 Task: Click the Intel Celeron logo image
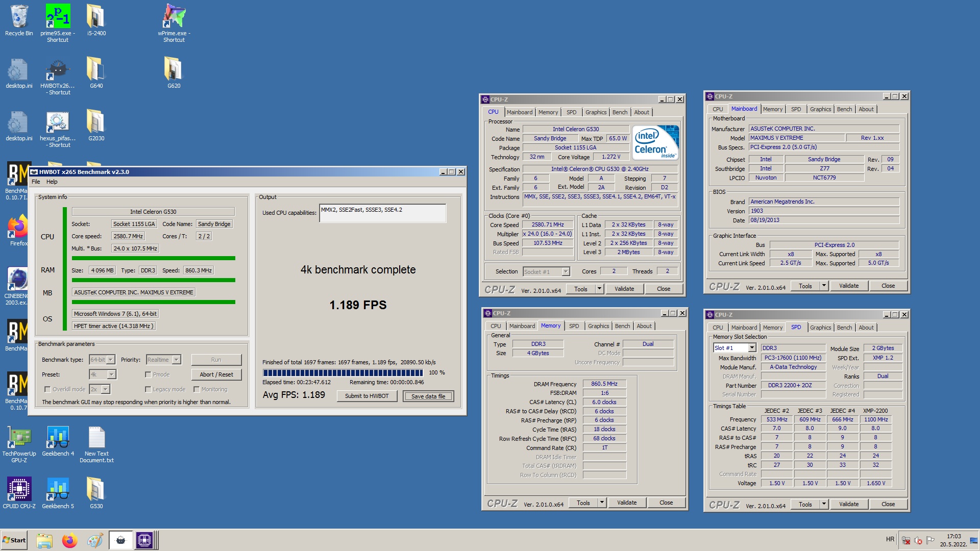click(655, 143)
